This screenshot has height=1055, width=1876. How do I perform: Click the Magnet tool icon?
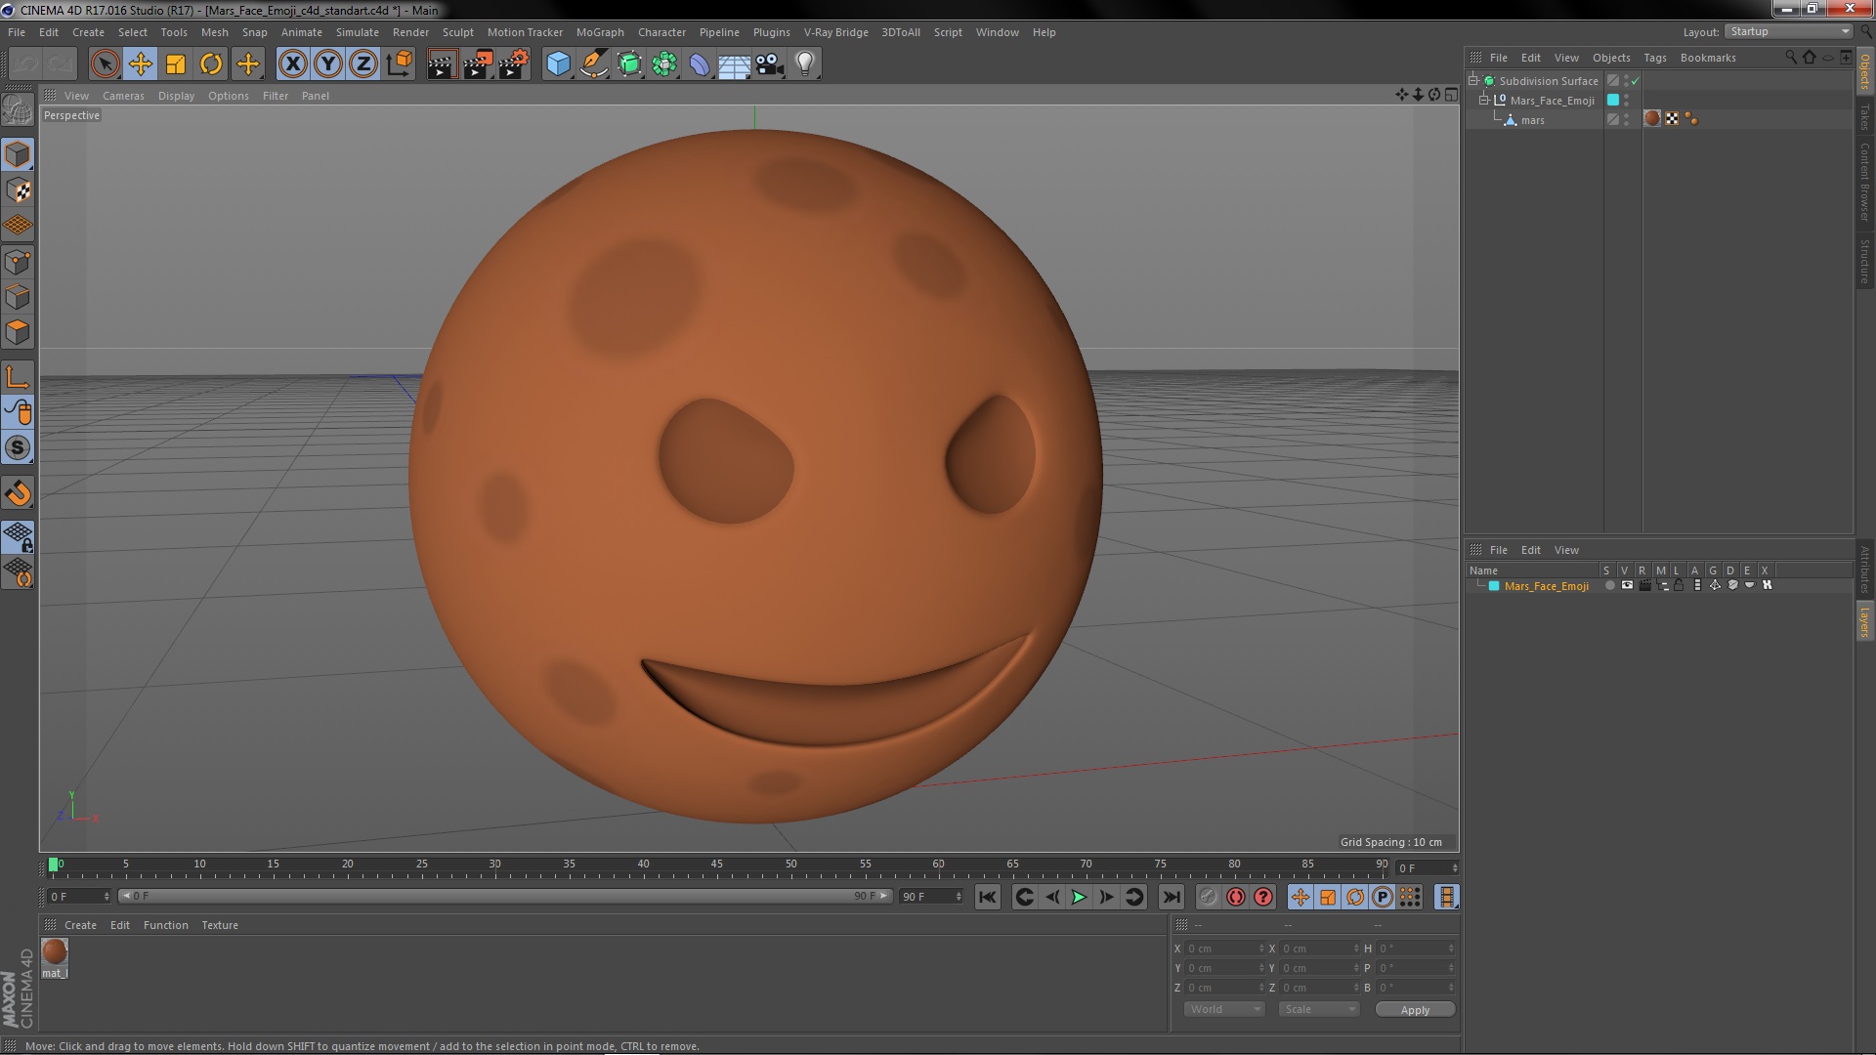18,493
